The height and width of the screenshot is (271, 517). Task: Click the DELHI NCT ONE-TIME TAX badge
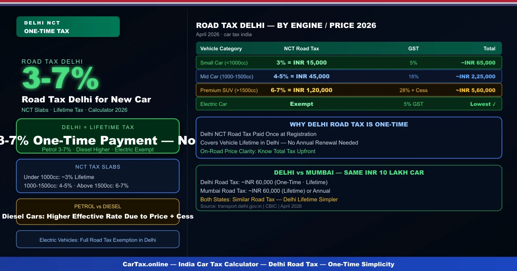coord(68,26)
